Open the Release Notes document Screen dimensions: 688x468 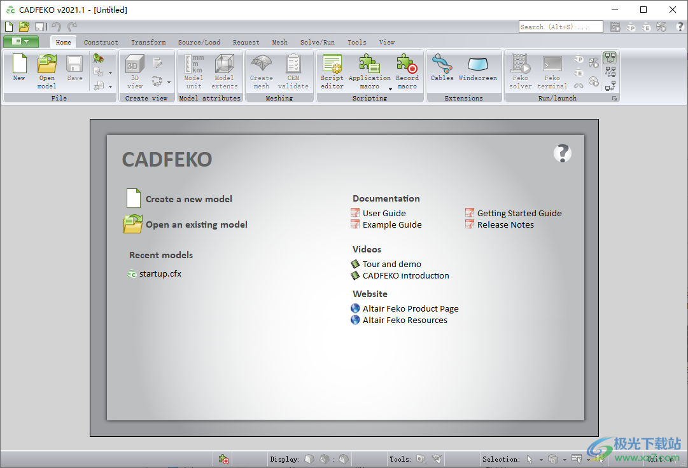pos(500,225)
